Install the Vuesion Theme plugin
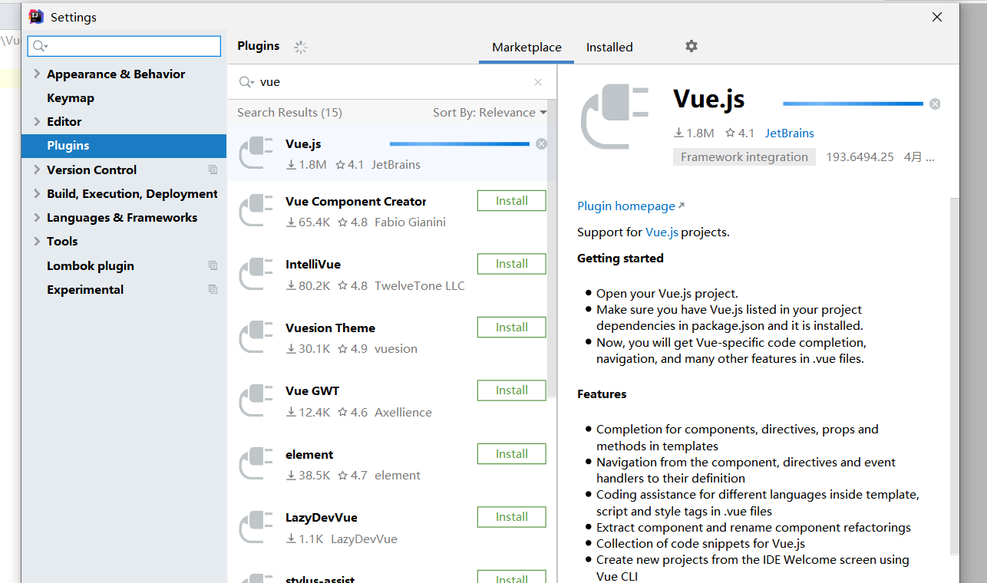This screenshot has height=583, width=987. pyautogui.click(x=511, y=328)
